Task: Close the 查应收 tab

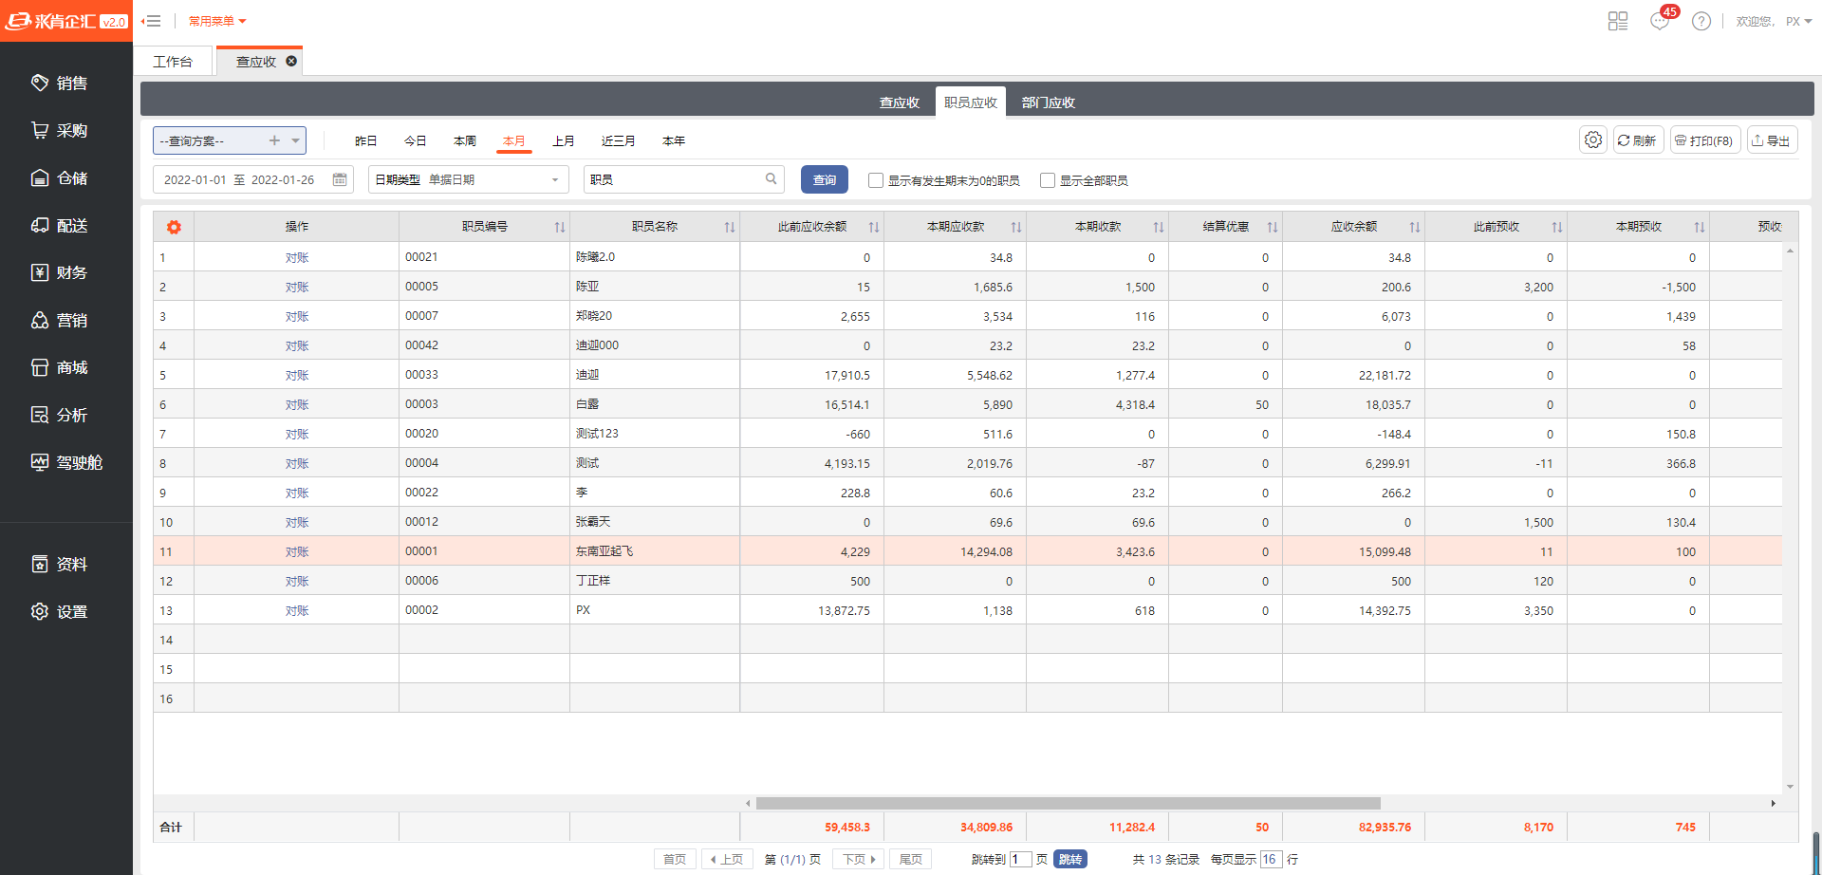Action: tap(291, 61)
